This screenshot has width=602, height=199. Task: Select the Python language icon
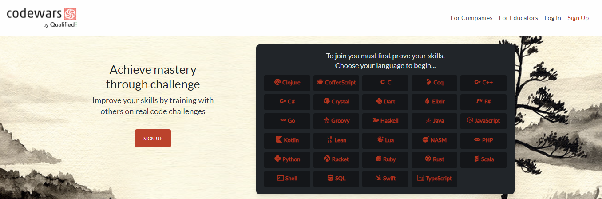point(277,159)
